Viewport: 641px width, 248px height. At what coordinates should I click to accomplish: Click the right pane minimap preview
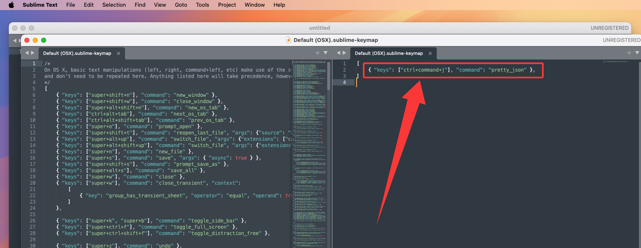(x=615, y=62)
